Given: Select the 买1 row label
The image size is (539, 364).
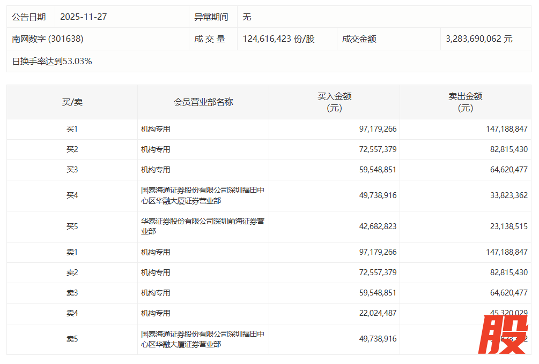Looking at the screenshot, I should pyautogui.click(x=72, y=129).
